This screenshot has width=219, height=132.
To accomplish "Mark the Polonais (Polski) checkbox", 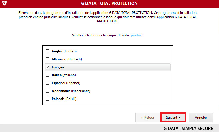I will (48, 99).
